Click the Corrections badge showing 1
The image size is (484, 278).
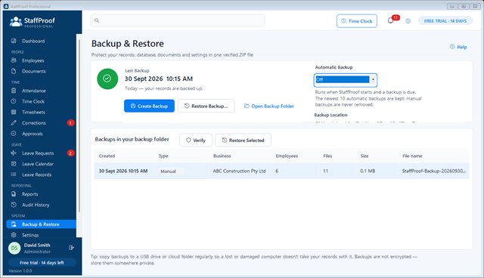click(70, 123)
